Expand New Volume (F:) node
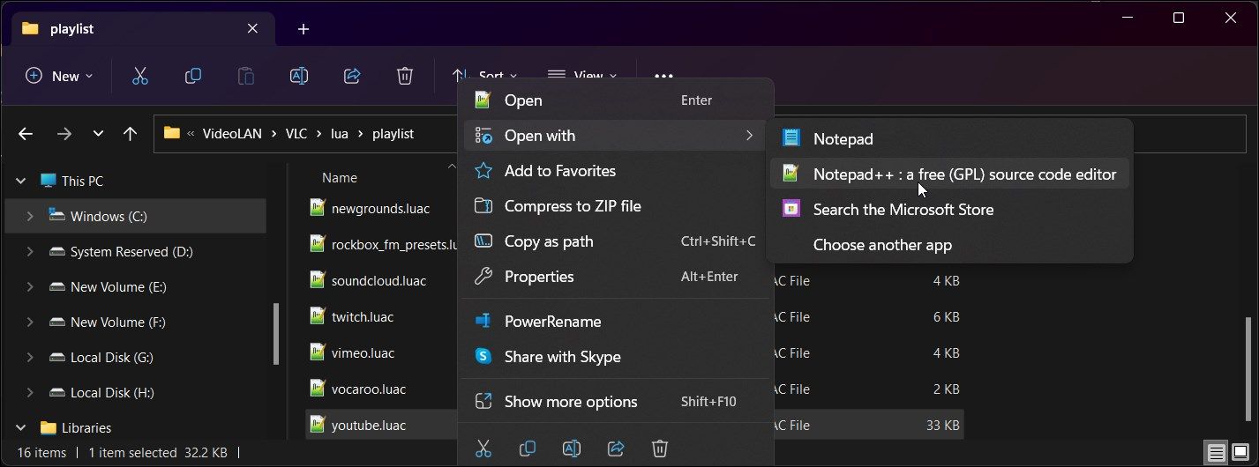This screenshot has width=1259, height=467. click(30, 322)
